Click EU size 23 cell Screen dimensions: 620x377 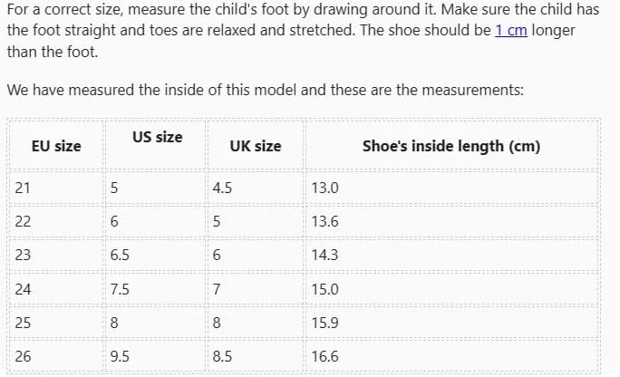(24, 256)
